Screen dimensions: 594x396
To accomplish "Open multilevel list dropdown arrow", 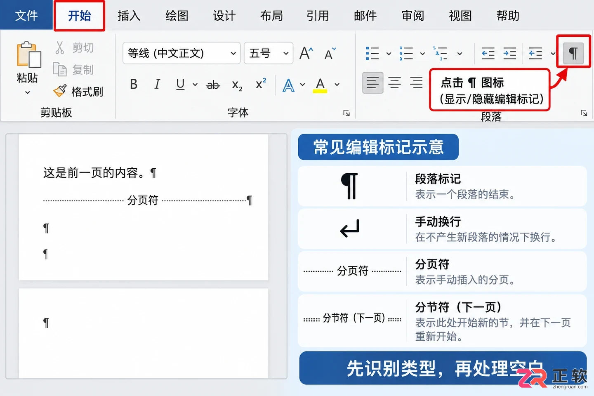I will (x=460, y=53).
